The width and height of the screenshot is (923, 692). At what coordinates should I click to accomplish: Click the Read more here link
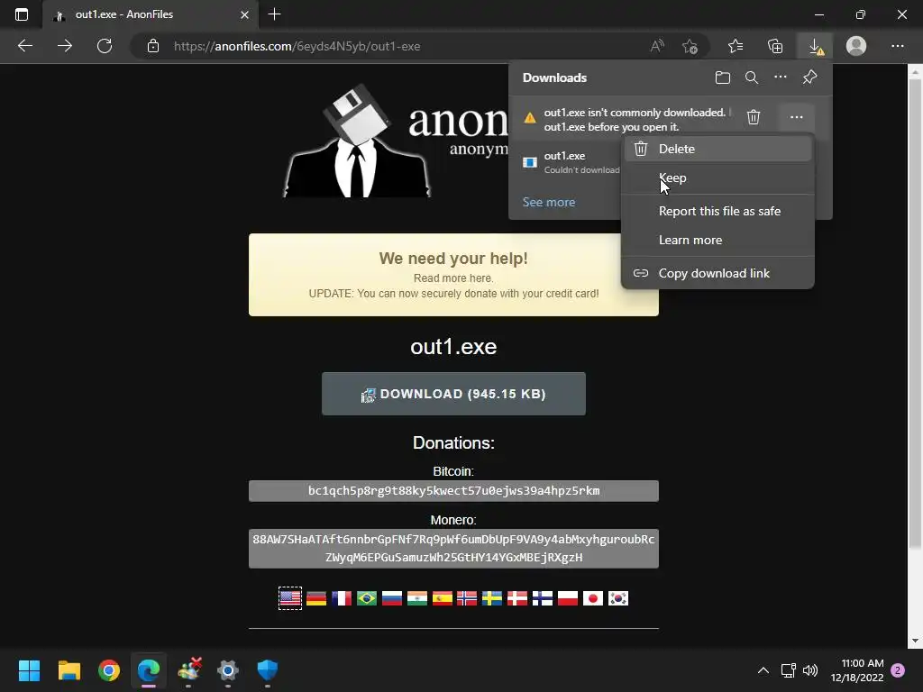pyautogui.click(x=453, y=278)
